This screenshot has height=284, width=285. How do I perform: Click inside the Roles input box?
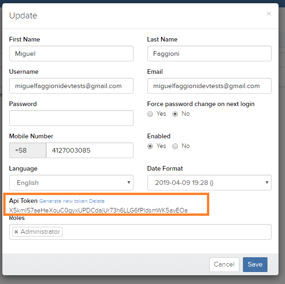click(166, 232)
